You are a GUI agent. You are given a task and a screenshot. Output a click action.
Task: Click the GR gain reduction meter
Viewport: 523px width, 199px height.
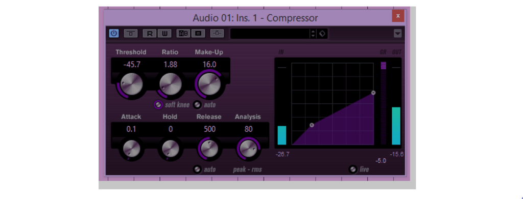click(383, 103)
